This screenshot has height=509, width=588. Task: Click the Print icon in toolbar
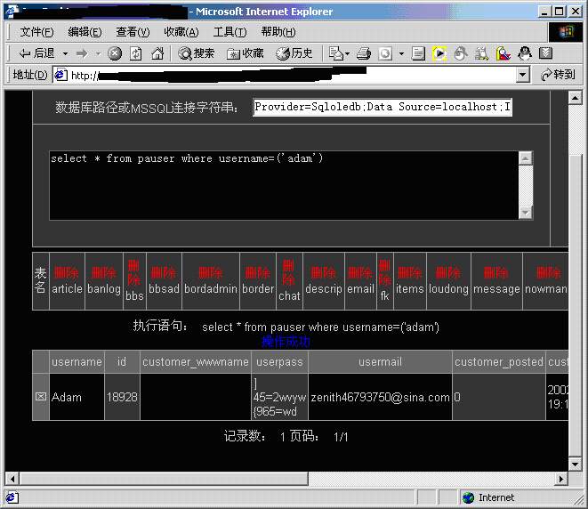click(x=363, y=53)
